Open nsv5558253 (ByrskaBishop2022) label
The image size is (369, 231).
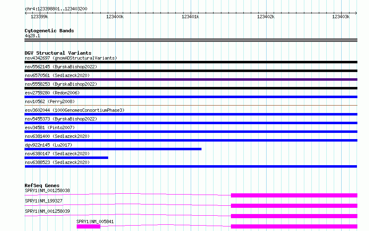pyautogui.click(x=61, y=84)
